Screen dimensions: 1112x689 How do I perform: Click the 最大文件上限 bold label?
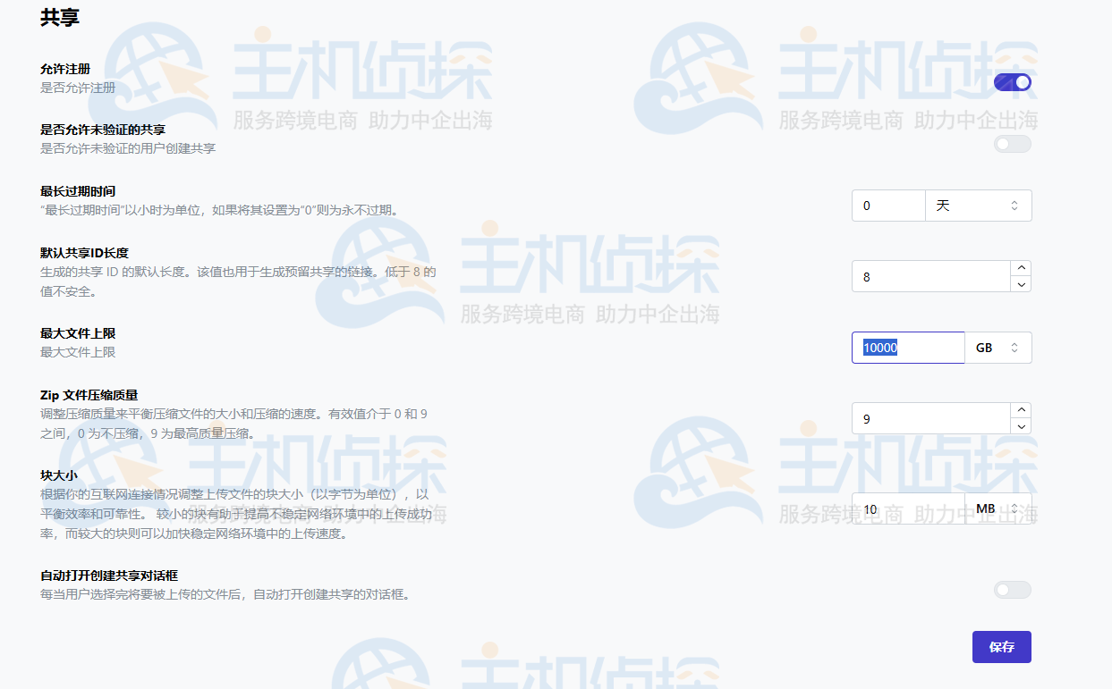coord(78,333)
